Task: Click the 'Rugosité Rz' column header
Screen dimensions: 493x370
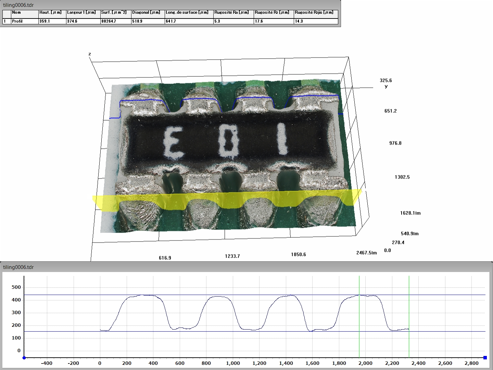Action: 273,13
